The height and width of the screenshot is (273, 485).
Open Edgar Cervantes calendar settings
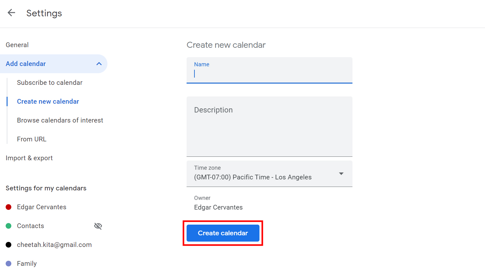41,207
